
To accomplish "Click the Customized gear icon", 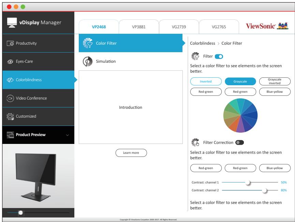I will click(10, 116).
